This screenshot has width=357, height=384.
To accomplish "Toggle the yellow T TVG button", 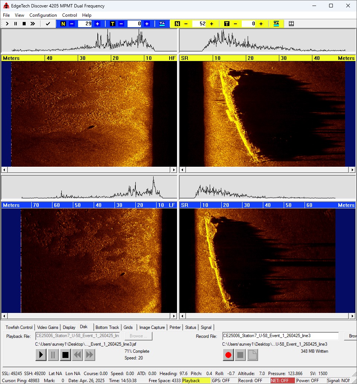I will 226,24.
